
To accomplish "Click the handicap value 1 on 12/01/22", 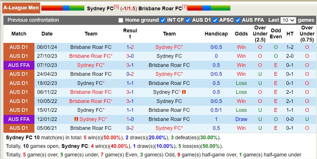I will [x=216, y=119].
